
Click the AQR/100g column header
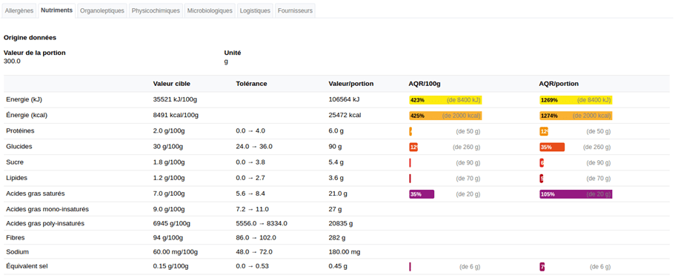click(x=425, y=84)
